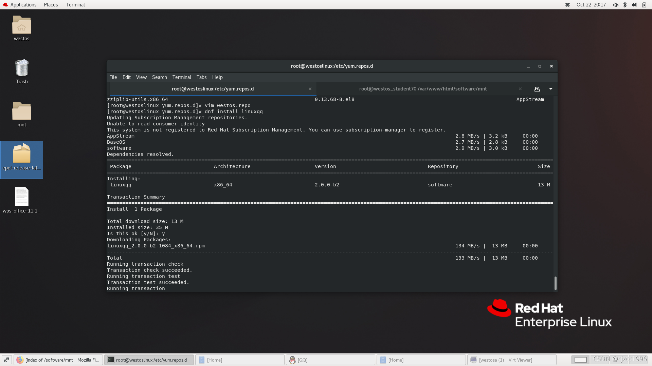
Task: Open the Places menu
Action: (x=51, y=5)
